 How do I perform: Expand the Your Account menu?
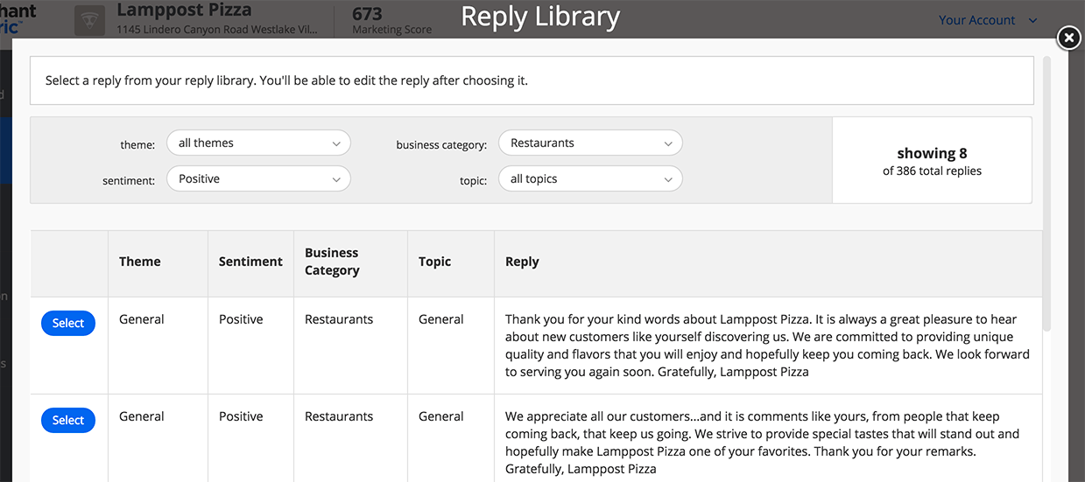(988, 20)
